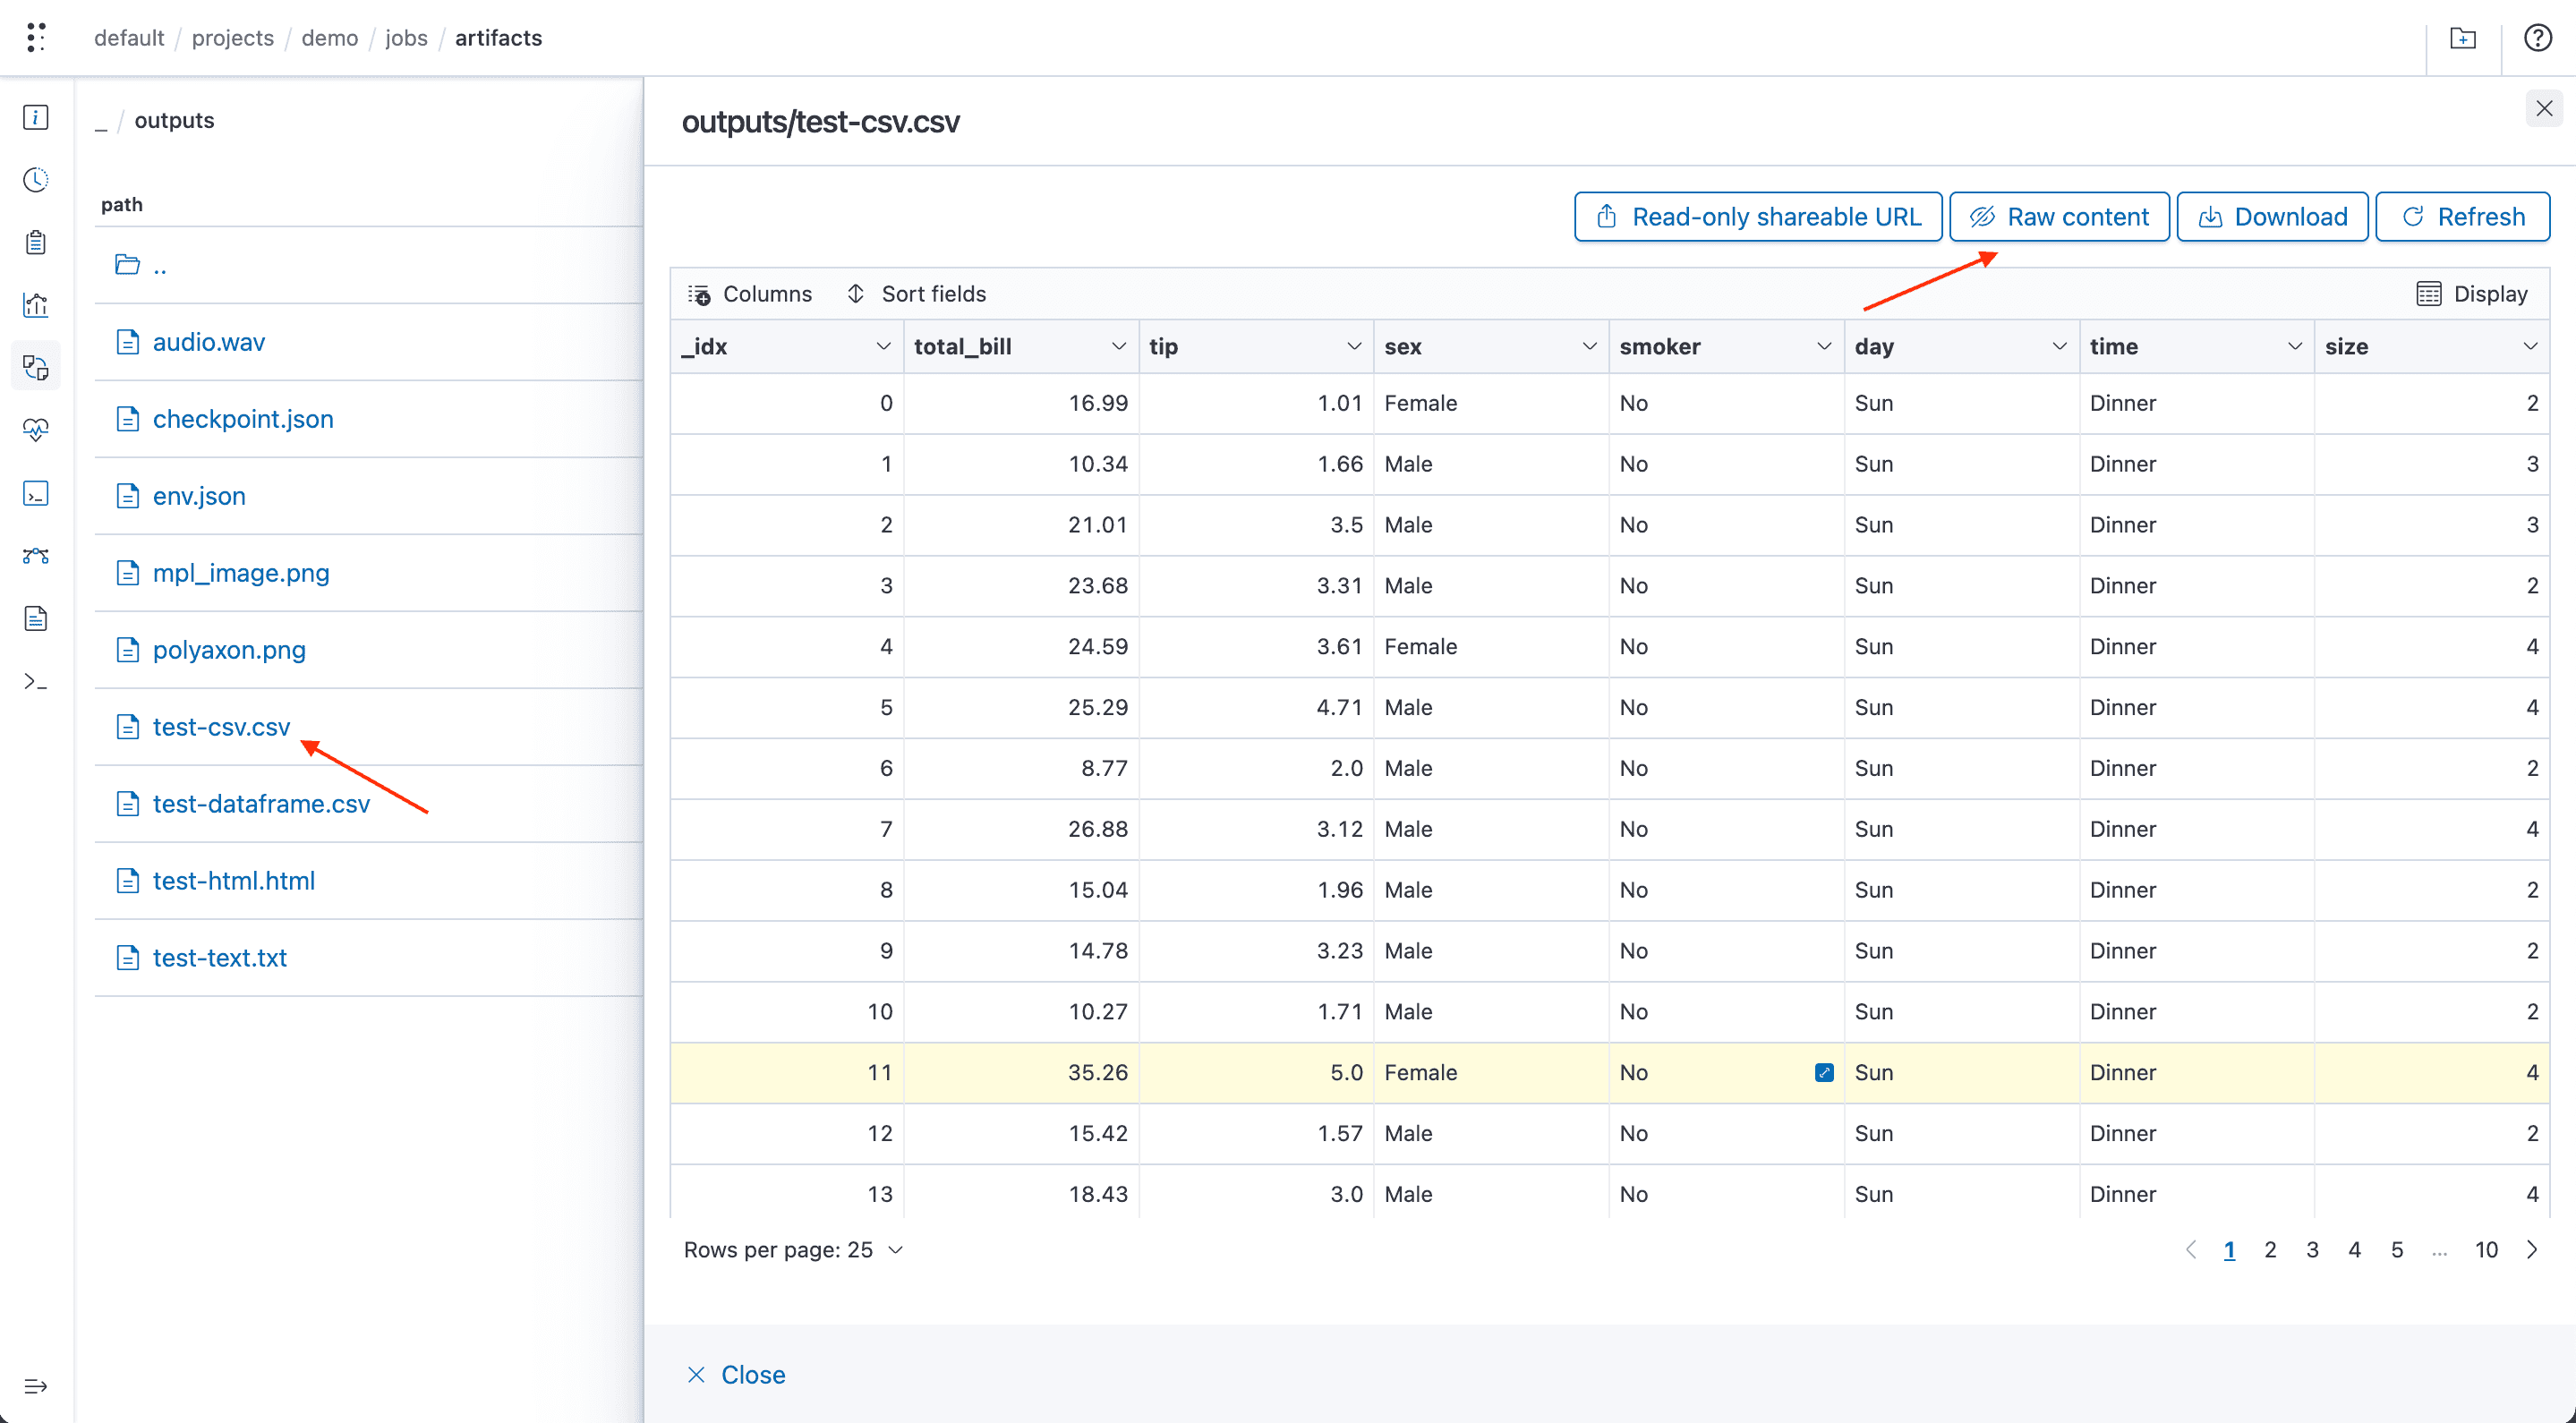Open the run history/timeline view
Image resolution: width=2576 pixels, height=1423 pixels.
pyautogui.click(x=35, y=180)
